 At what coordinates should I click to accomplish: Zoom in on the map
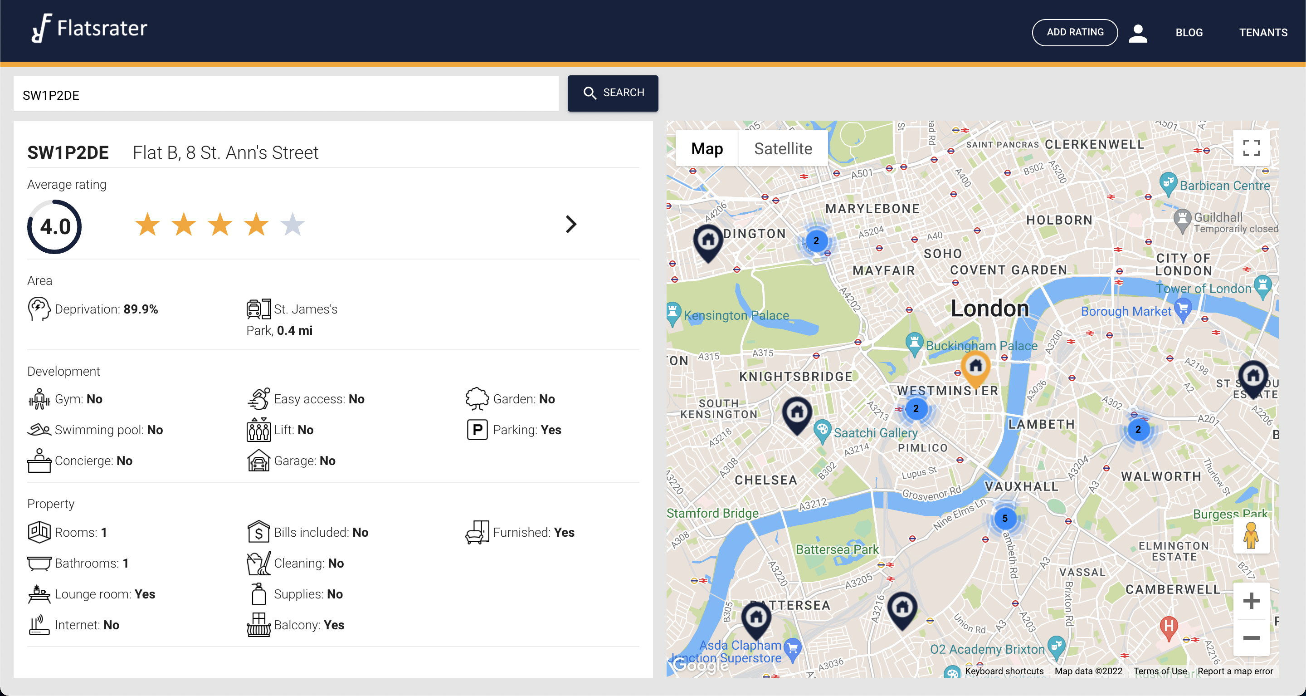1251,601
